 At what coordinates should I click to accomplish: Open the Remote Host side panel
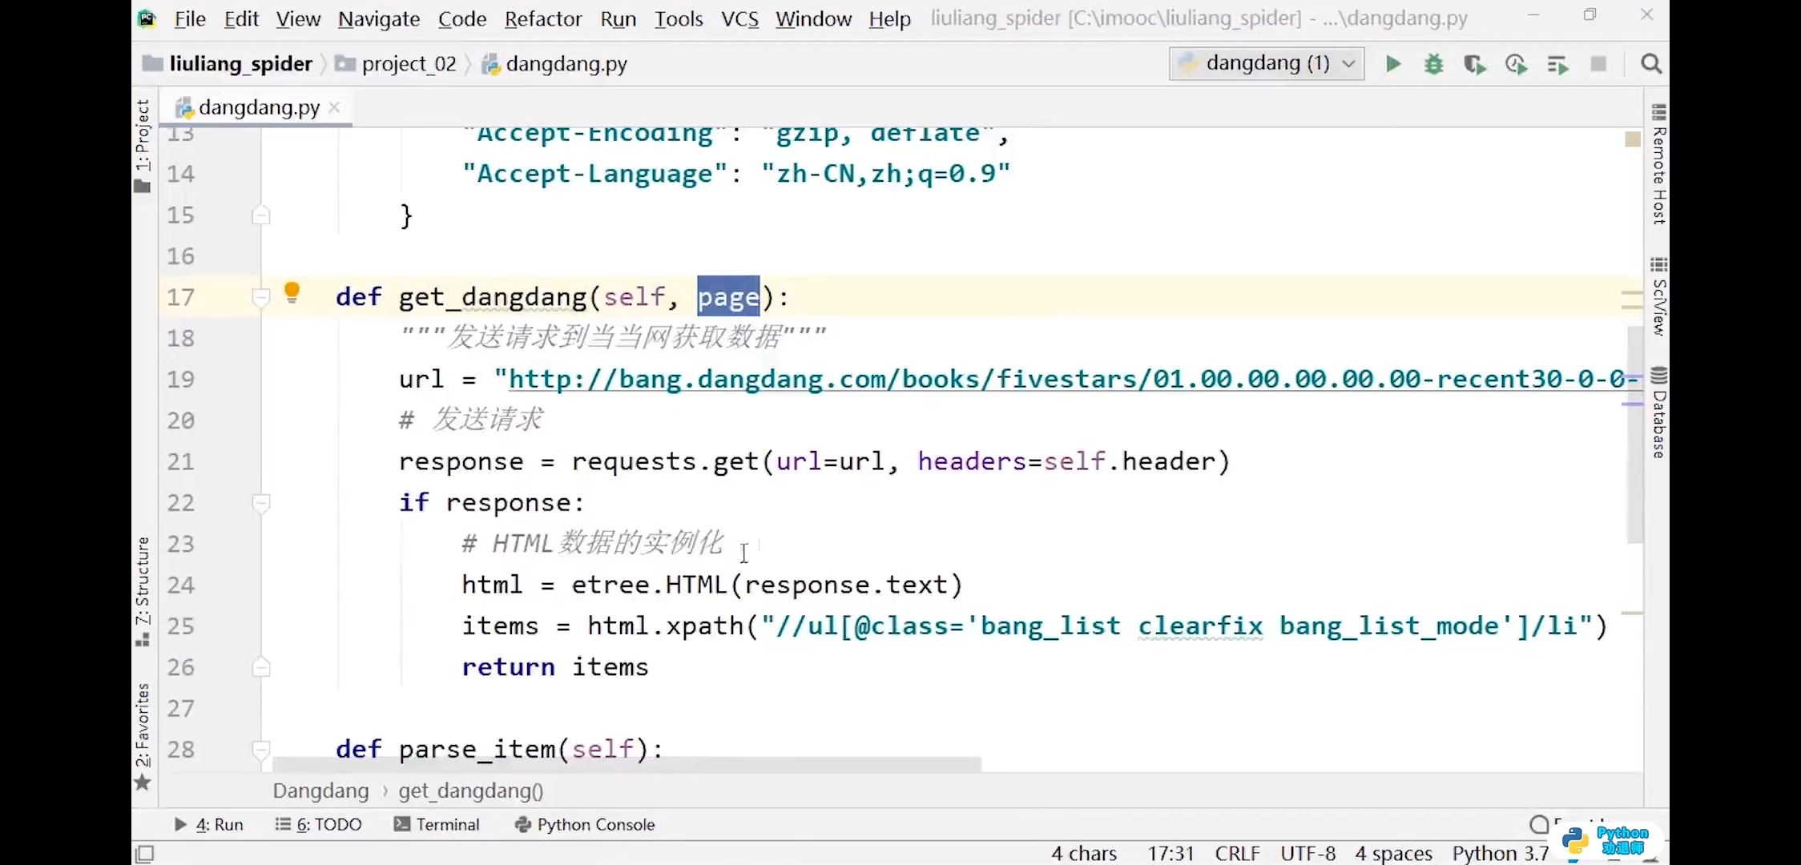(1658, 165)
